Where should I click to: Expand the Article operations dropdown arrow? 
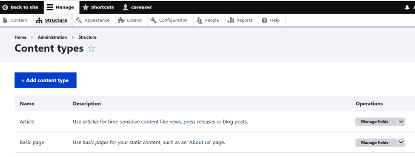[401, 122]
